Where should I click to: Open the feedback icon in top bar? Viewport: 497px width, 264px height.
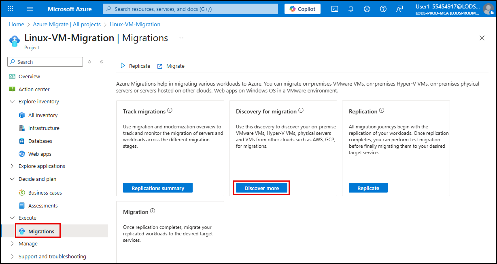[x=399, y=9]
